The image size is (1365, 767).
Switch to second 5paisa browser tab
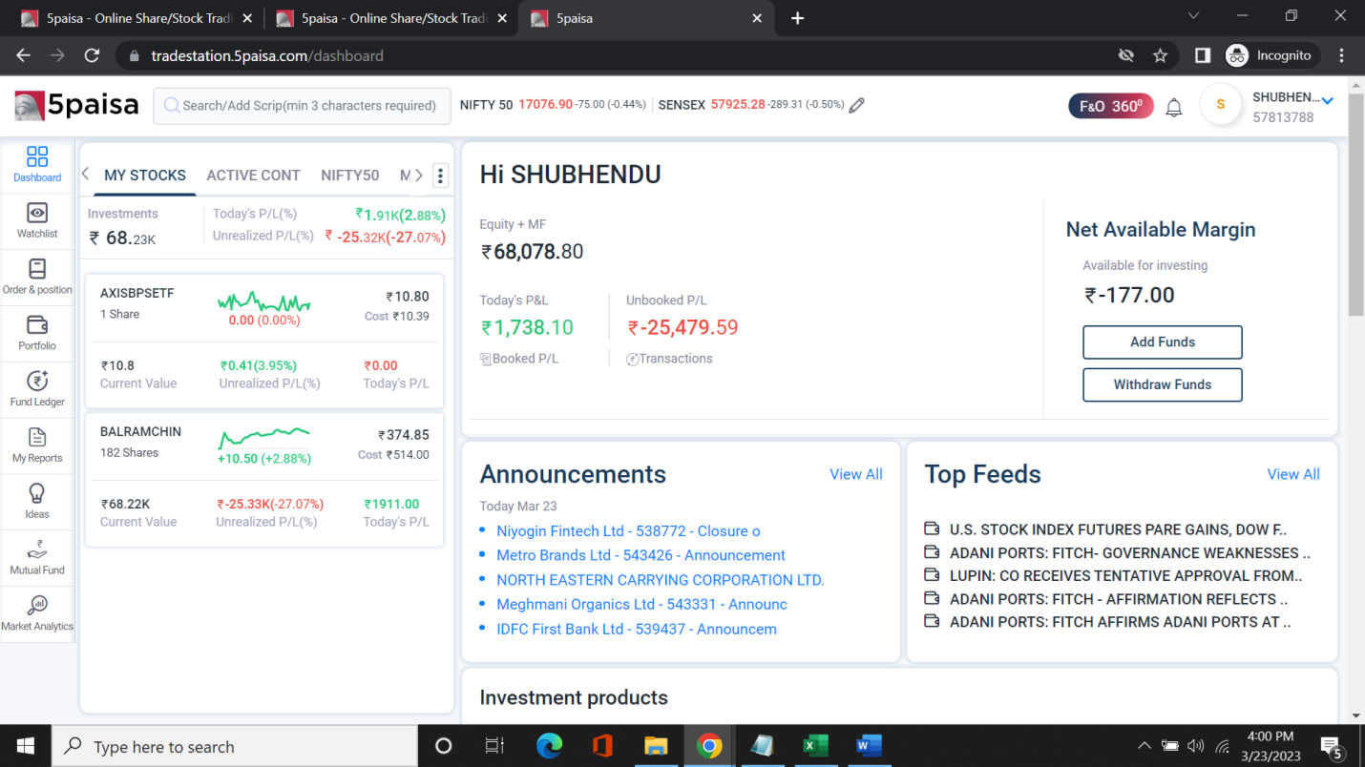pos(390,18)
